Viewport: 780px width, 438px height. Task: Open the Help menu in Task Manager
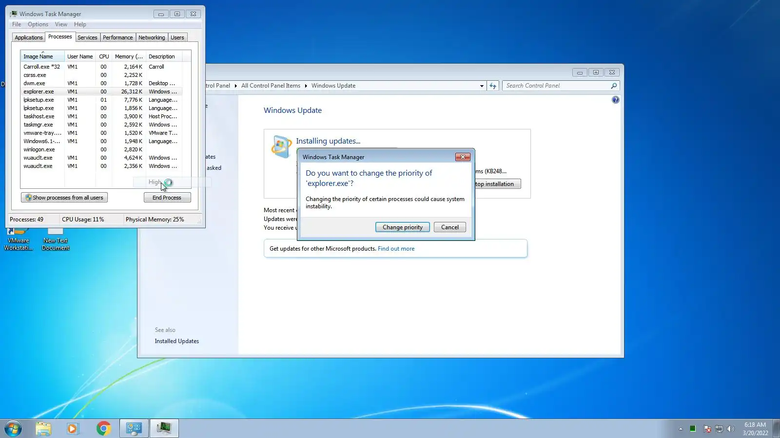point(80,24)
